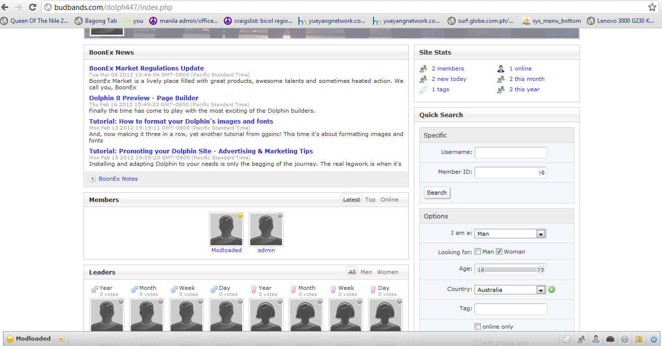This screenshot has width=662, height=346.
Task: Click the green plus icon beside Country
Action: (552, 289)
